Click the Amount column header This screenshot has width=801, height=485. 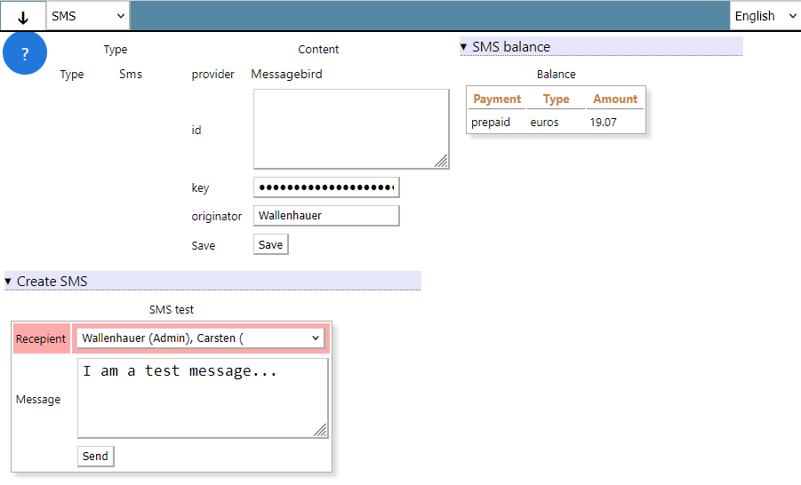[615, 99]
